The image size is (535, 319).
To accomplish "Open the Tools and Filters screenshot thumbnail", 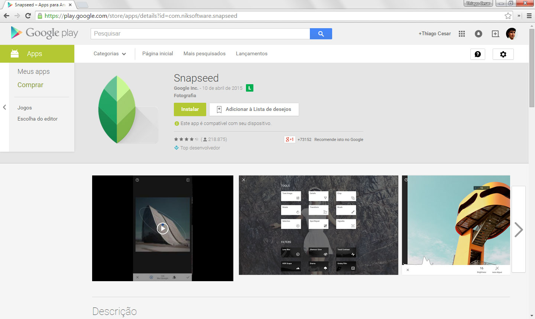I will click(x=318, y=225).
